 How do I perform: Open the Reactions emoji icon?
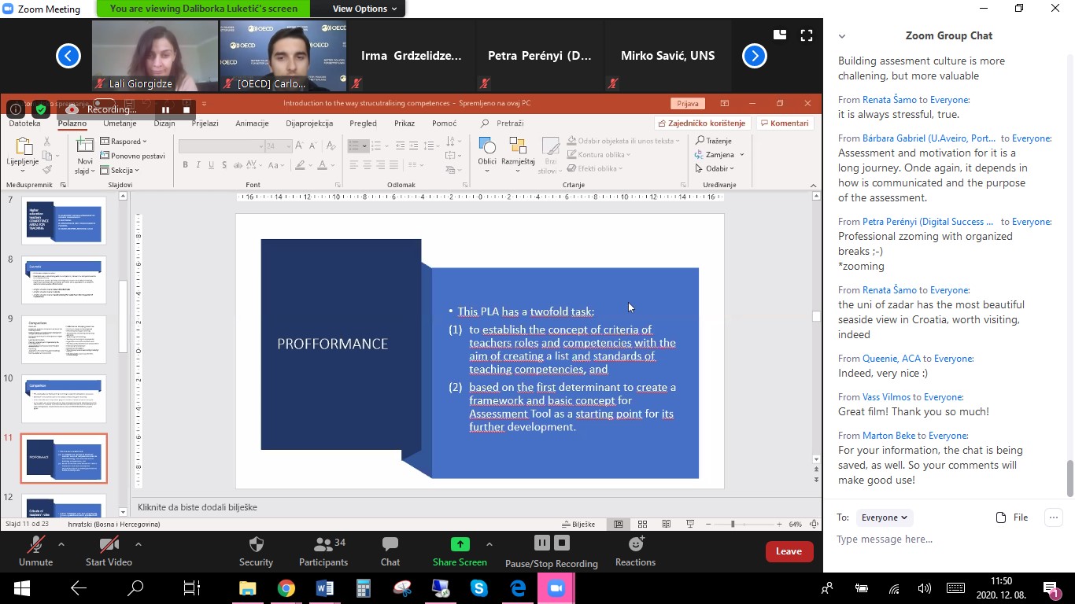pyautogui.click(x=635, y=544)
